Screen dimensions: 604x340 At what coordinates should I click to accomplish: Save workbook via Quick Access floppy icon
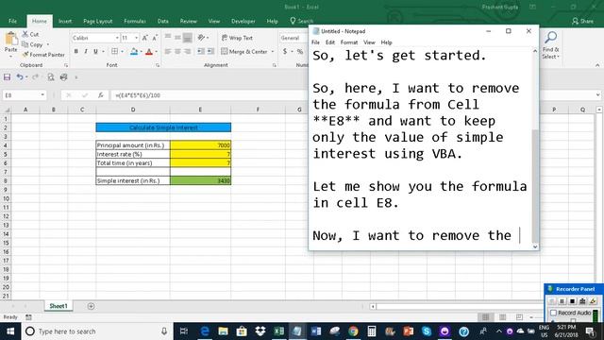coord(7,77)
